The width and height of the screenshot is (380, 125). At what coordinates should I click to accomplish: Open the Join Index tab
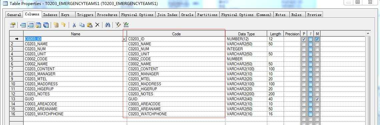tap(167, 15)
